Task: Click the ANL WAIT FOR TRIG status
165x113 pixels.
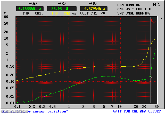Action: 135,9
